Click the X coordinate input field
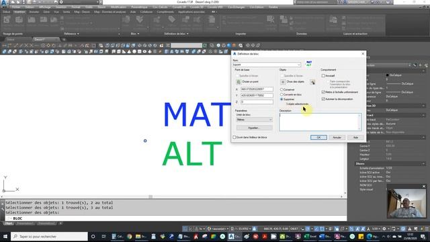Image resolution: width=430 pixels, height=242 pixels. tap(257, 89)
